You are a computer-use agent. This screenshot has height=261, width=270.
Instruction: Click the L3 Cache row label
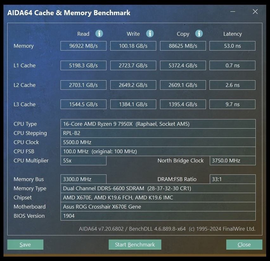(x=25, y=104)
